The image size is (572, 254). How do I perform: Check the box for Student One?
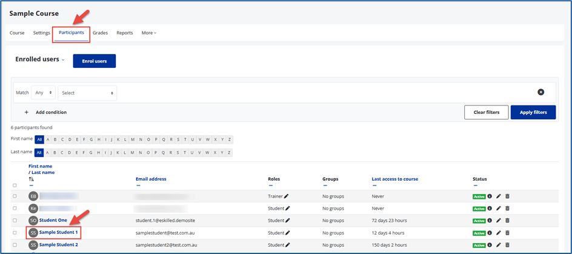coord(15,221)
